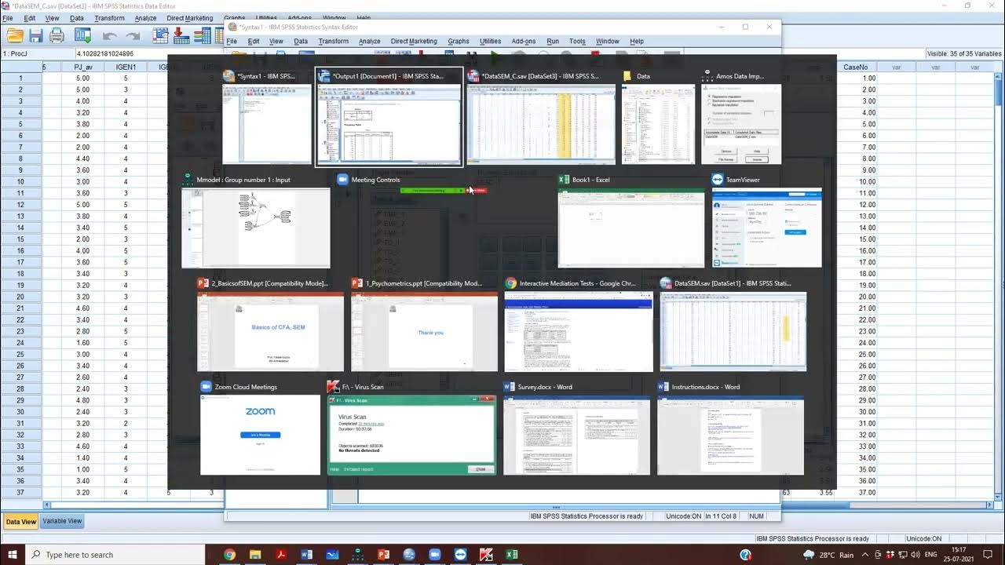Viewport: 1005px width, 565px height.
Task: Switch to the DataSEM.sav DataSet1 thumbnail
Action: coord(733,331)
